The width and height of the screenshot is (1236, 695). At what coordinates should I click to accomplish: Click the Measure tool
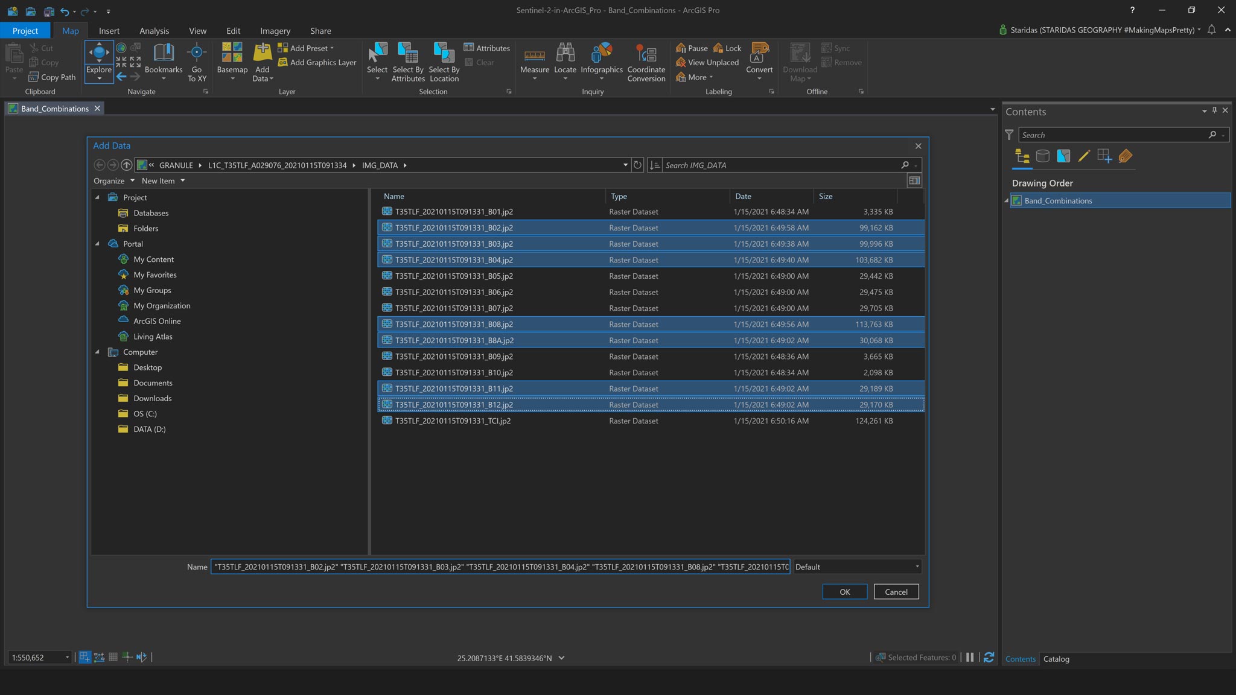[x=535, y=62]
